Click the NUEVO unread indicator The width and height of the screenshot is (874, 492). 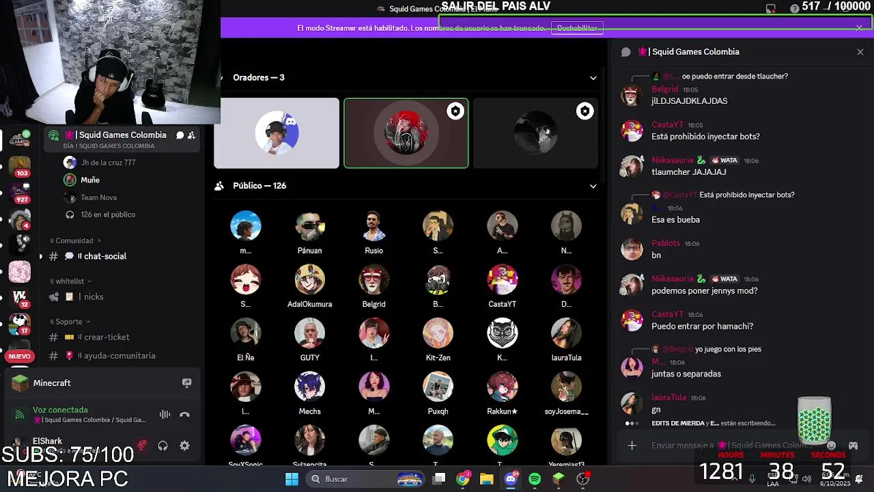tap(20, 356)
